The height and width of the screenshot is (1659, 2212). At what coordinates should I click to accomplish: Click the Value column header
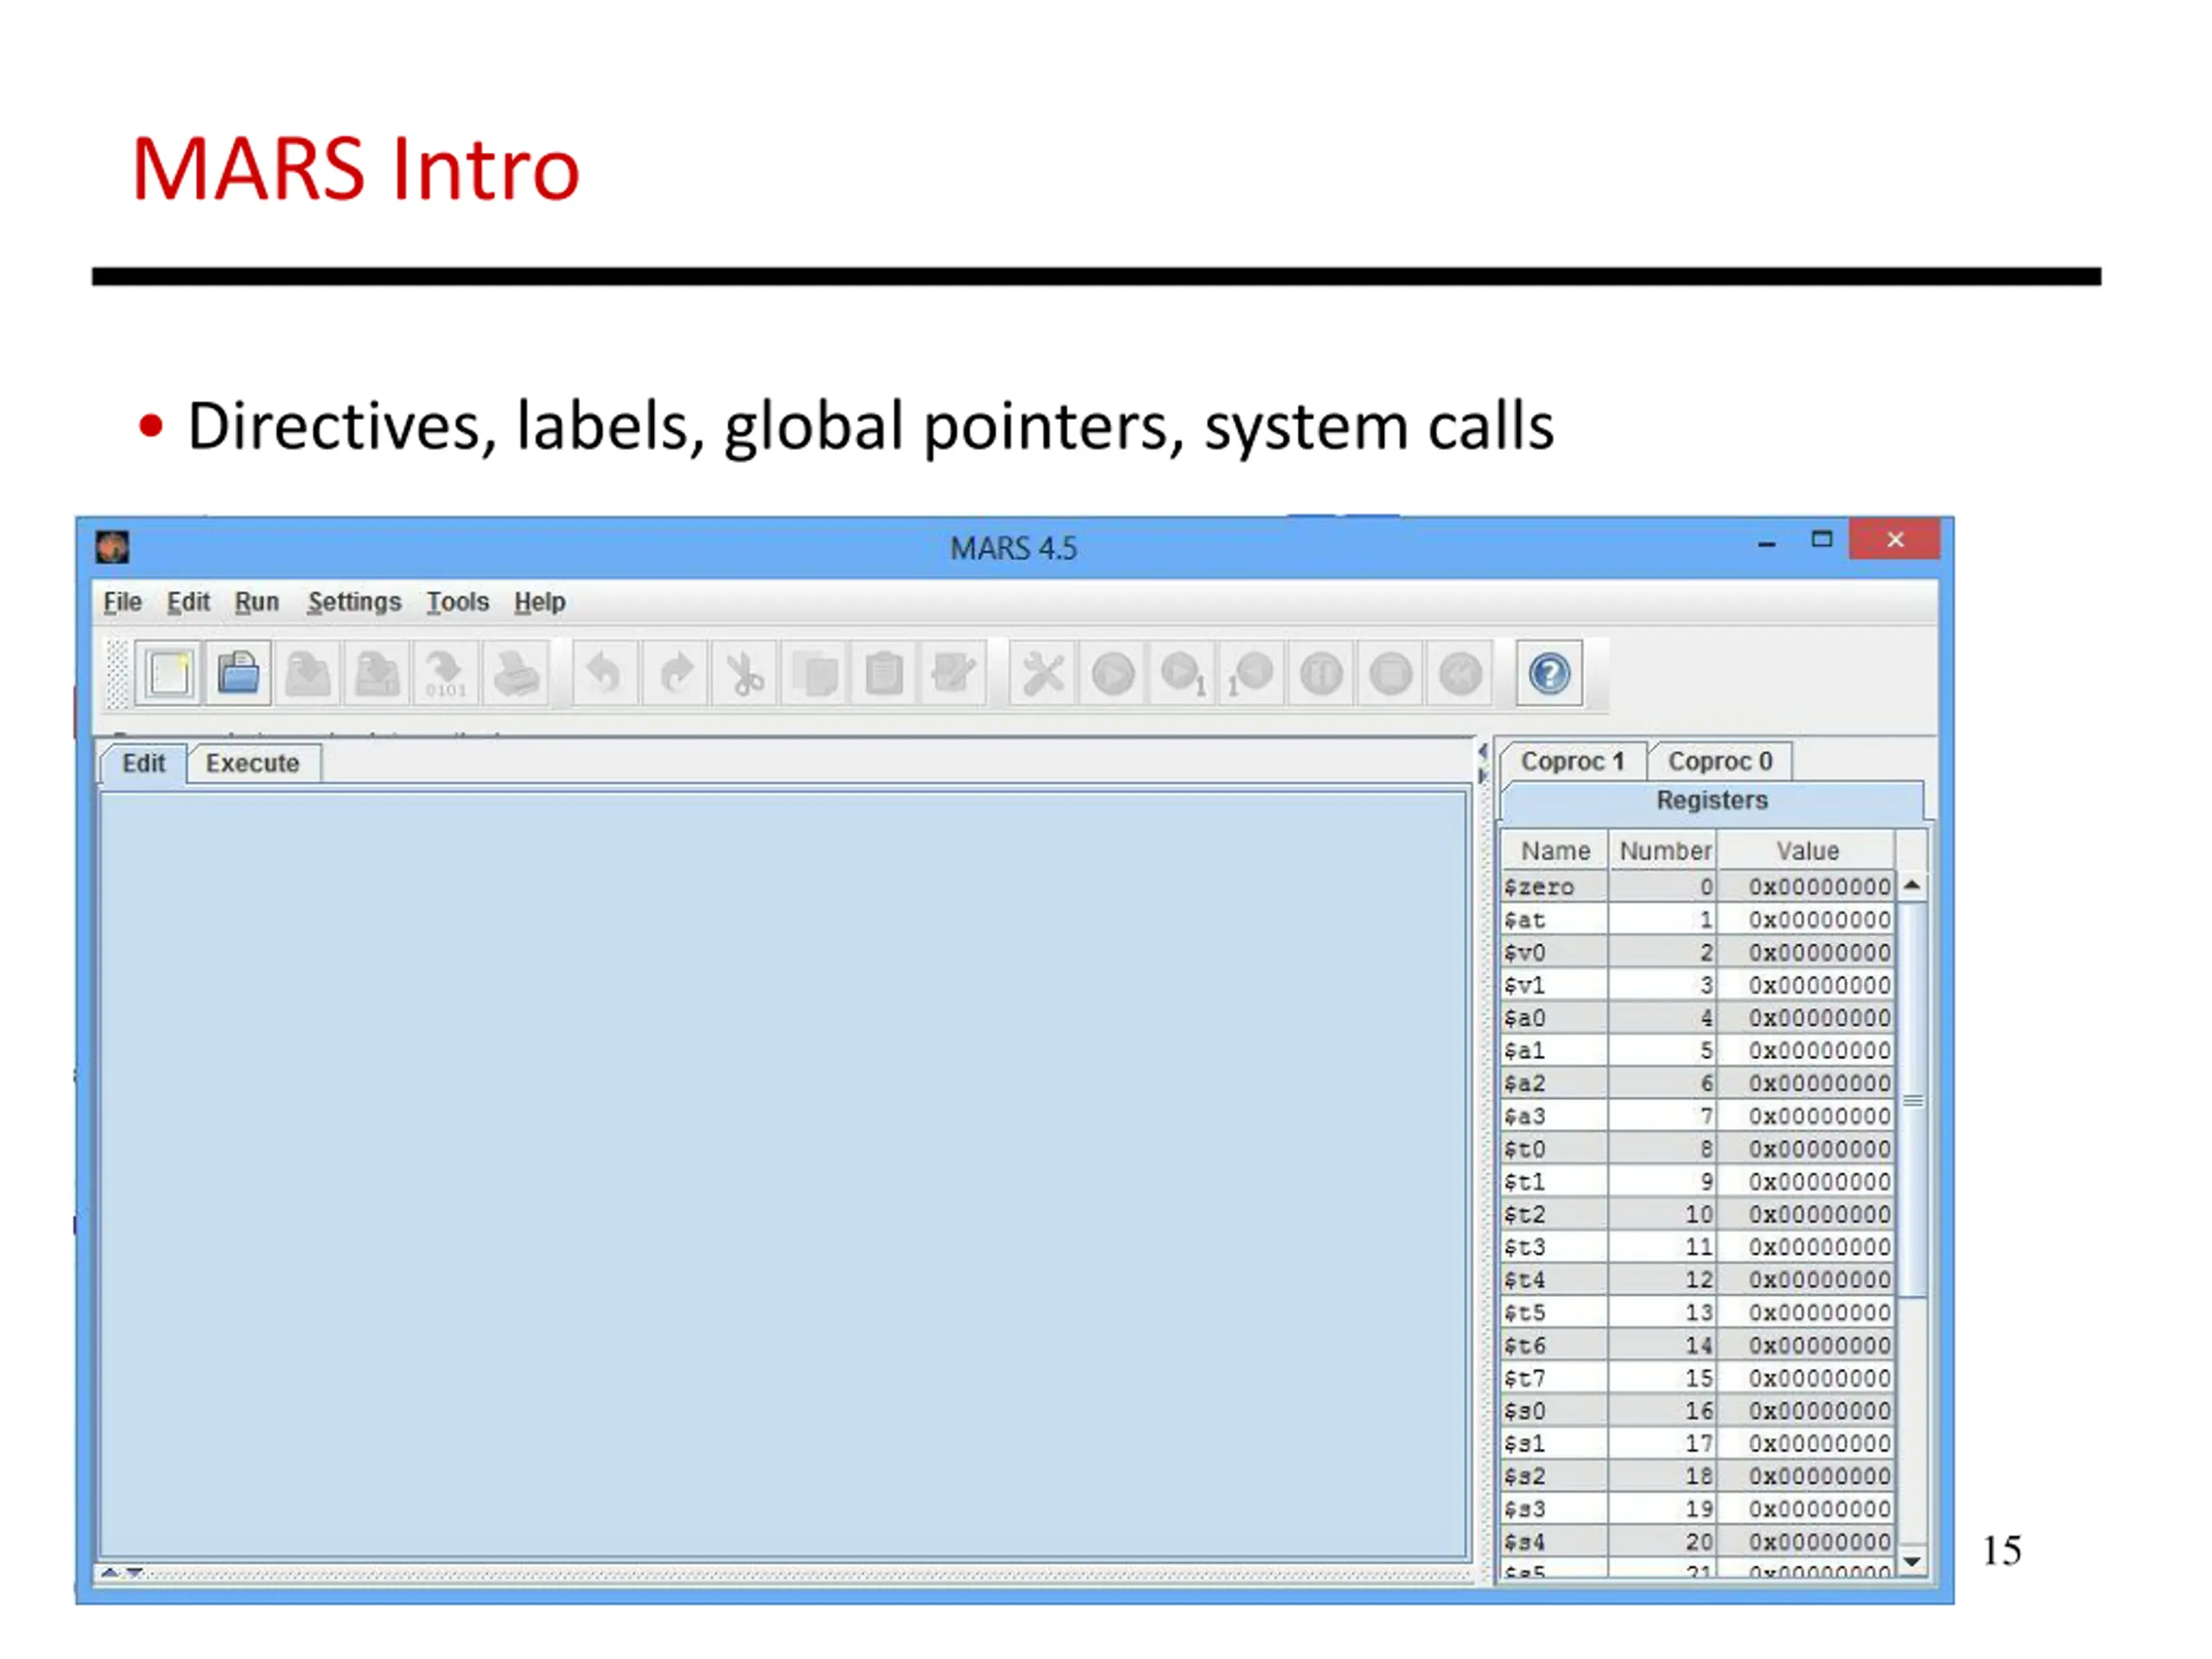[x=1807, y=851]
